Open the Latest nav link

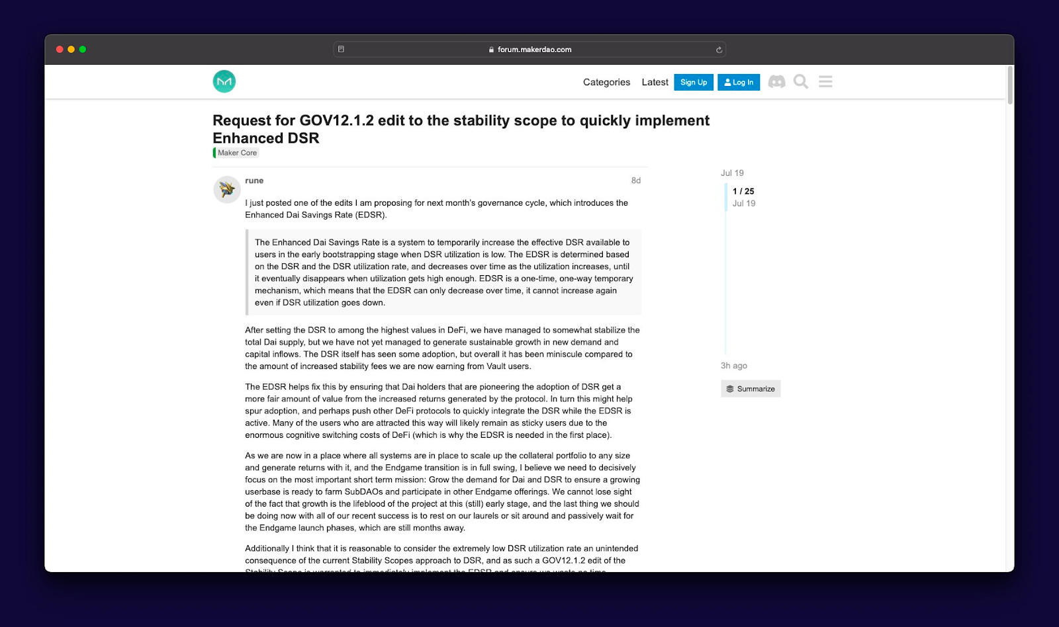pyautogui.click(x=655, y=82)
